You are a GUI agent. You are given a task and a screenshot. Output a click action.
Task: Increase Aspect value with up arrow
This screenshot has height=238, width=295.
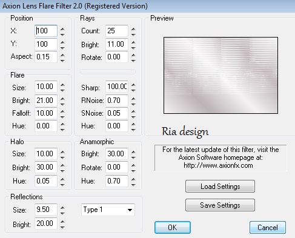pos(62,55)
